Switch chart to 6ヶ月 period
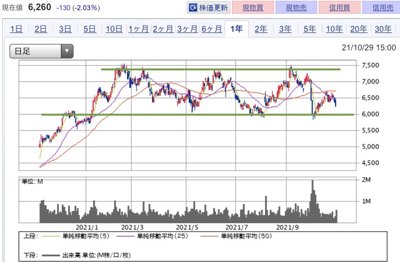Image resolution: width=400 pixels, height=262 pixels. (x=212, y=29)
